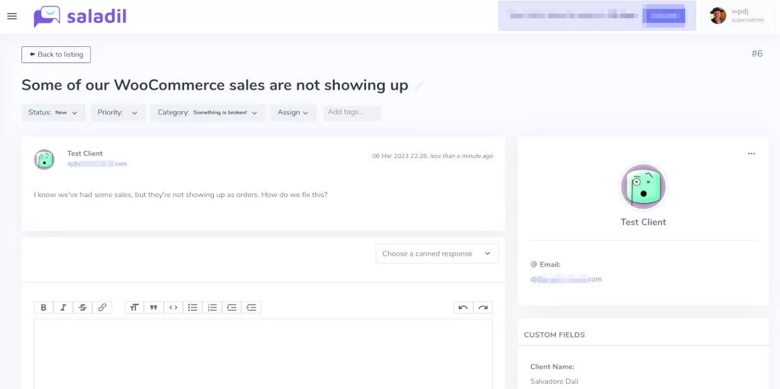Click client email link in sidebar
The width and height of the screenshot is (780, 389).
pos(566,279)
